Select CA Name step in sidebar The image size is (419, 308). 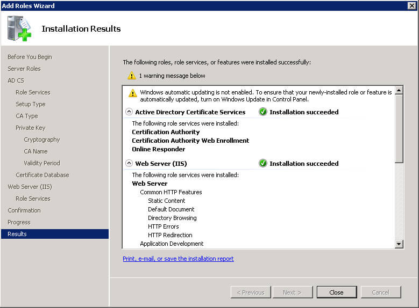35,151
